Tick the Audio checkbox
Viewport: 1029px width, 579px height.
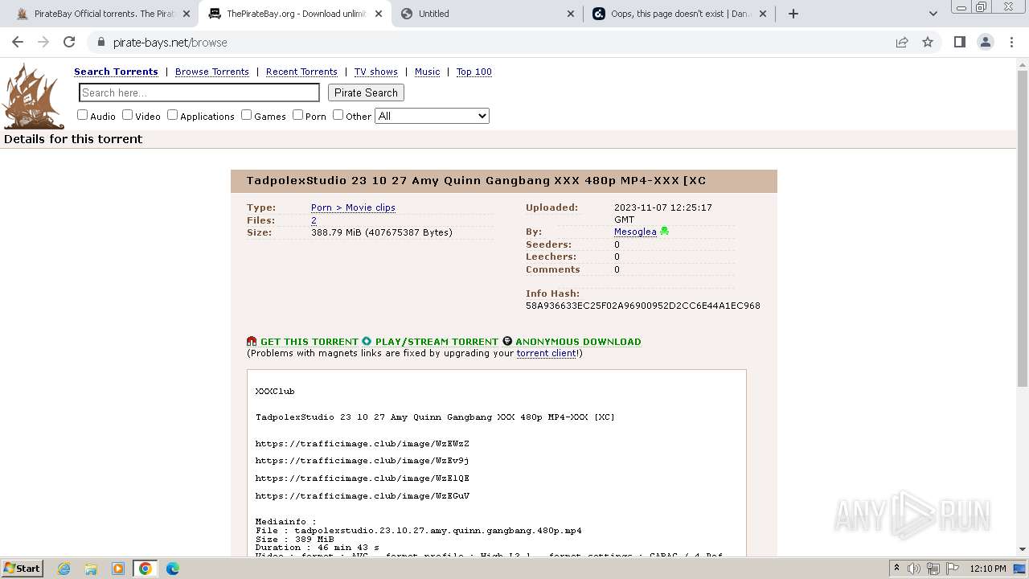[x=82, y=115]
